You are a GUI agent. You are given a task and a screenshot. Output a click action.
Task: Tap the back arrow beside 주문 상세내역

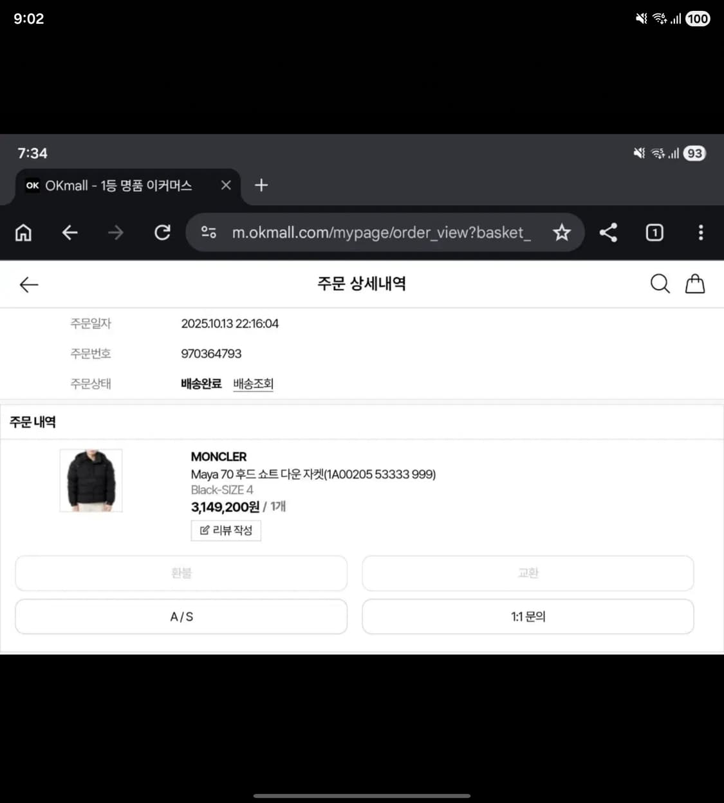pos(28,284)
